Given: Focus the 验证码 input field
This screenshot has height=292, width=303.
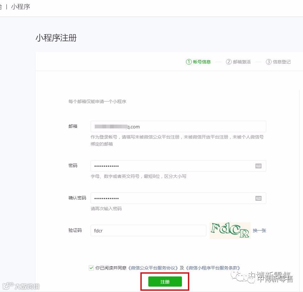Looking at the screenshot, I should coord(148,230).
